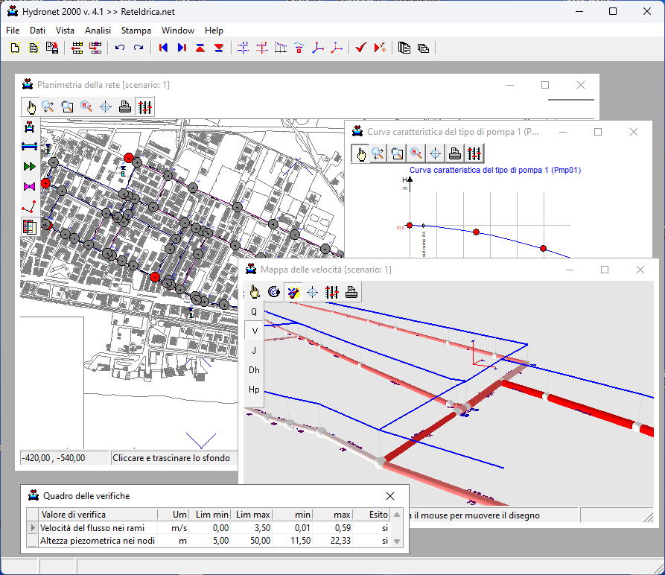The image size is (665, 575).
Task: Select the magenta valve tool
Action: pos(30,185)
